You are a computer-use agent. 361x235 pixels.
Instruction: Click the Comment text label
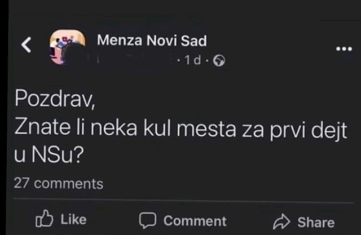[x=195, y=221]
